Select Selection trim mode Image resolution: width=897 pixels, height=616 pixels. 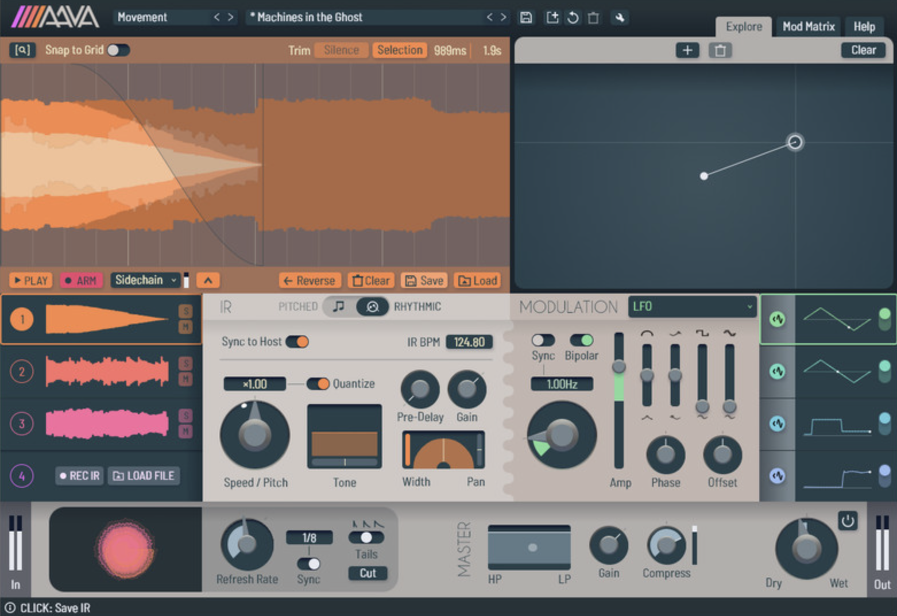coord(400,50)
